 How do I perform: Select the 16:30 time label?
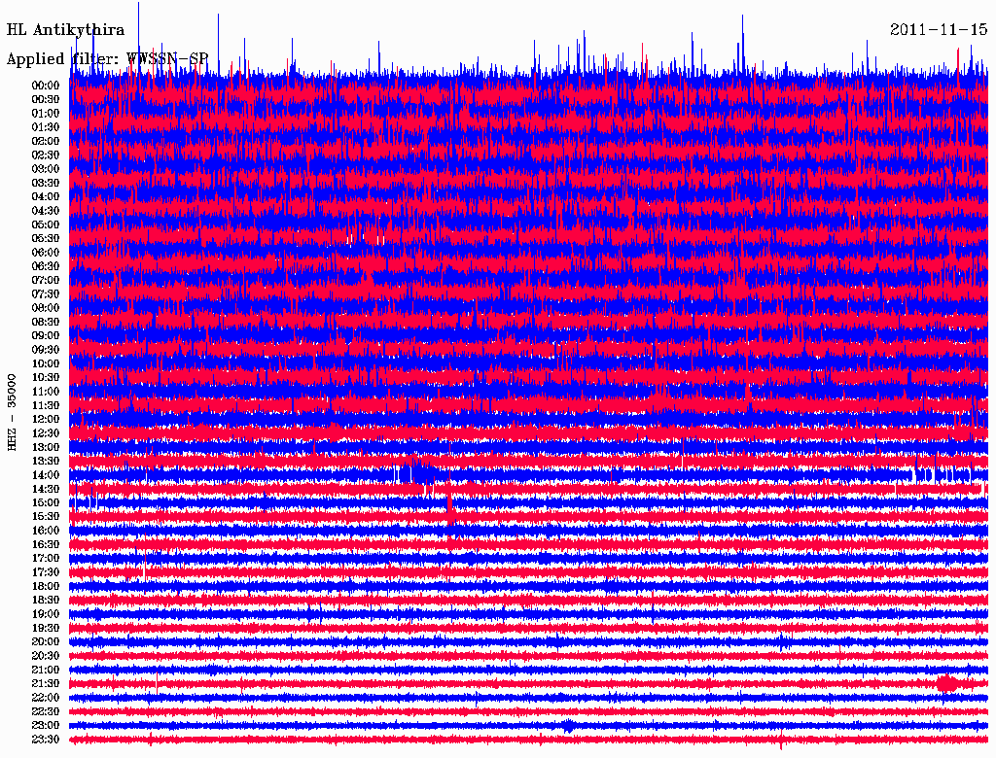(x=46, y=545)
